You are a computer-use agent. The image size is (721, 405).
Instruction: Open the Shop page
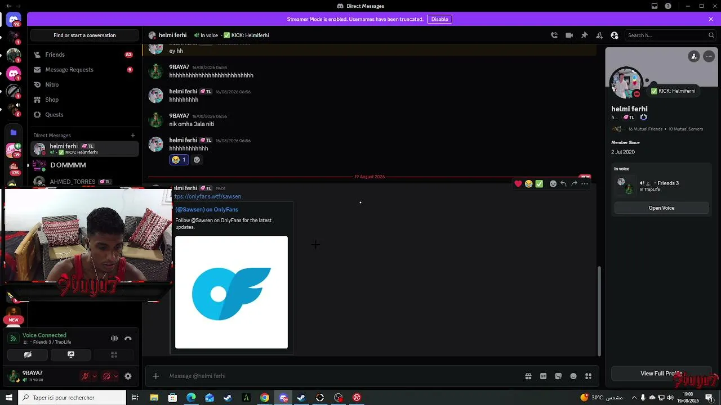tap(84, 100)
